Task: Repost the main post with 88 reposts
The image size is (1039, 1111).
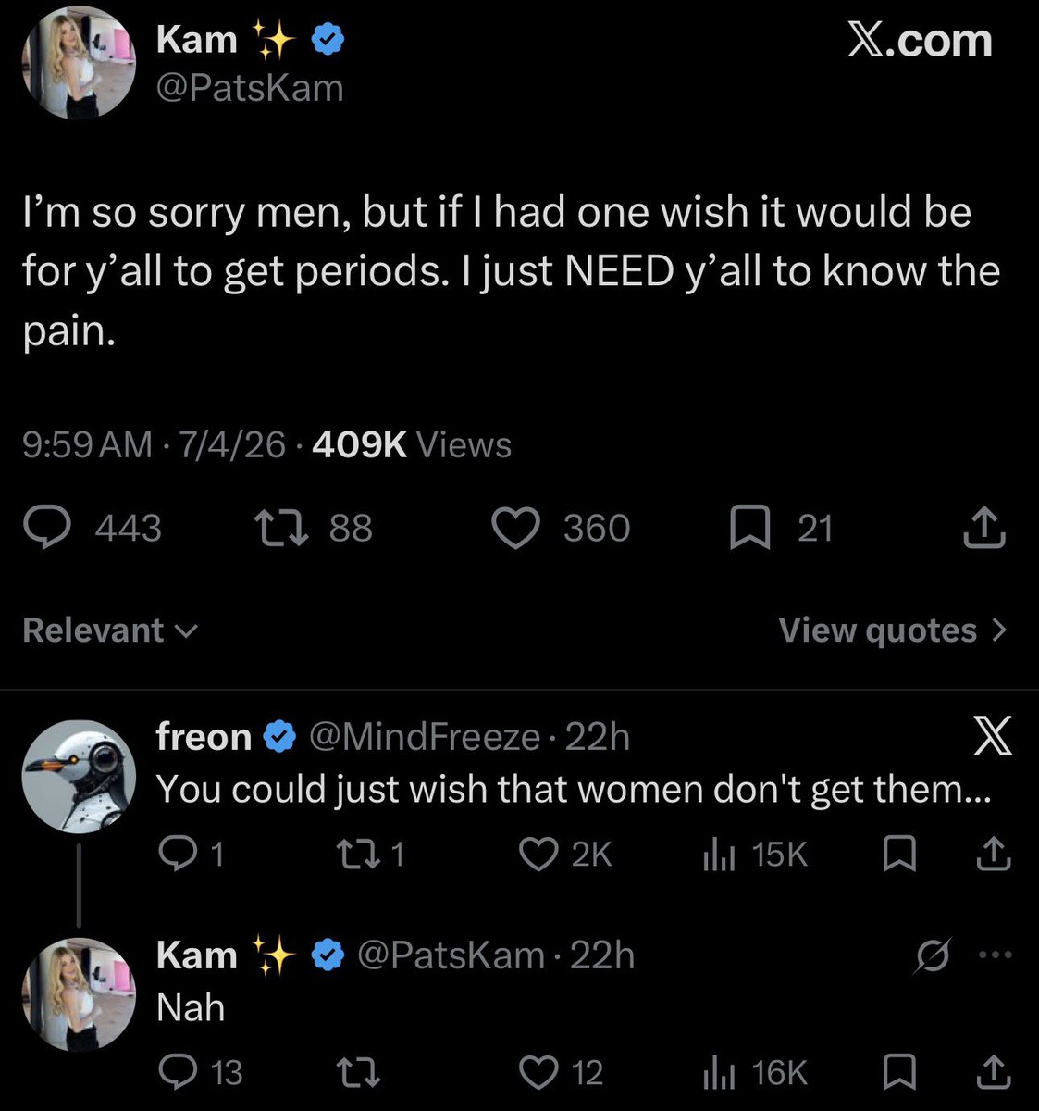Action: pos(275,528)
